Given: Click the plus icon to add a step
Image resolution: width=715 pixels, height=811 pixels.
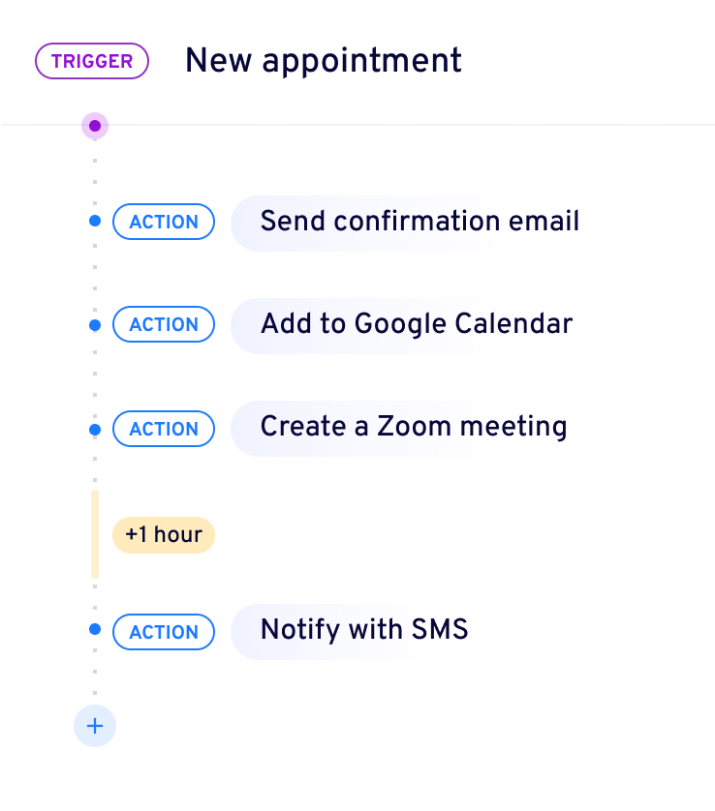Looking at the screenshot, I should click(95, 726).
